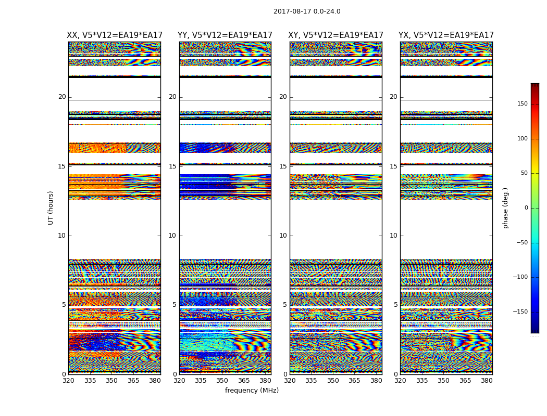Image resolution: width=547 pixels, height=416 pixels.
Task: Select the 'XX, V5*V12=EA19*EA17' panel title
Action: click(115, 35)
